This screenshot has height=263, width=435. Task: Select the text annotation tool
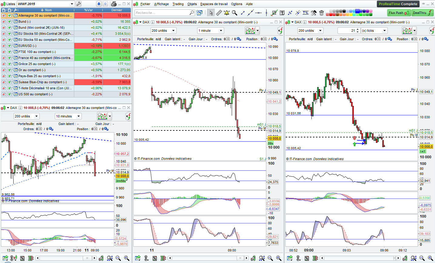tap(282, 13)
